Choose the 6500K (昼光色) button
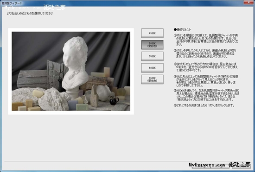The width and height of the screenshot is (255, 172). pyautogui.click(x=153, y=79)
